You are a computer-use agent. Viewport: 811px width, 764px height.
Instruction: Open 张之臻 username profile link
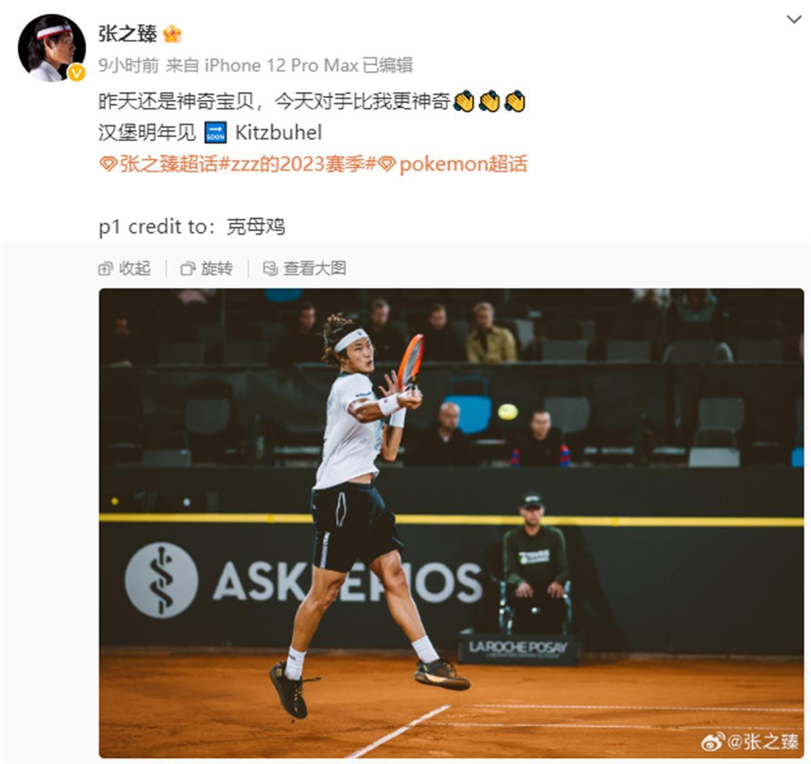pos(128,33)
